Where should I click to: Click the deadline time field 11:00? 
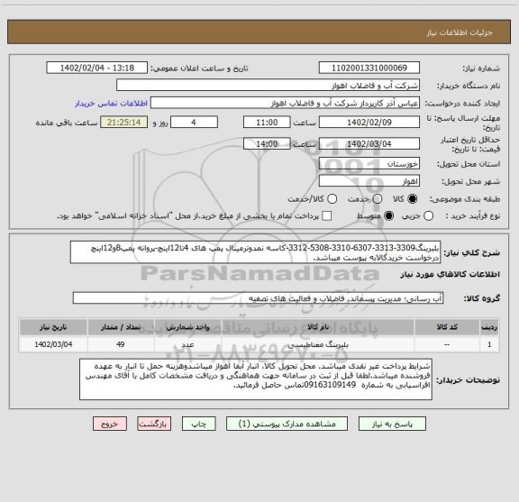pyautogui.click(x=267, y=123)
